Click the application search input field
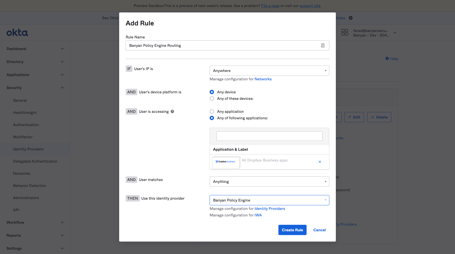 click(x=269, y=136)
